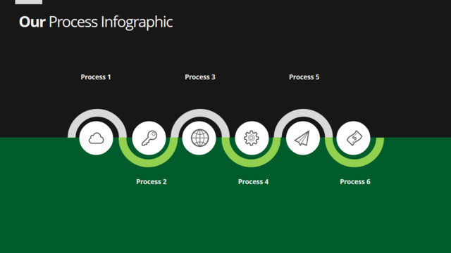Screen dimensions: 451x253
Task: Select the money bill icon circle
Action: click(x=353, y=138)
